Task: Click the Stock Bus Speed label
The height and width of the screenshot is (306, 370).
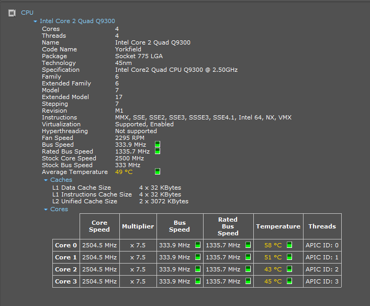Action: pyautogui.click(x=68, y=165)
